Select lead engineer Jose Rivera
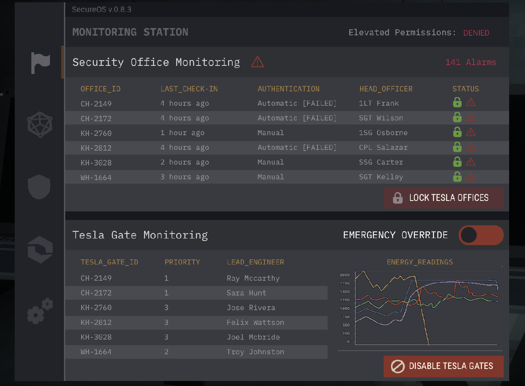 pos(251,308)
